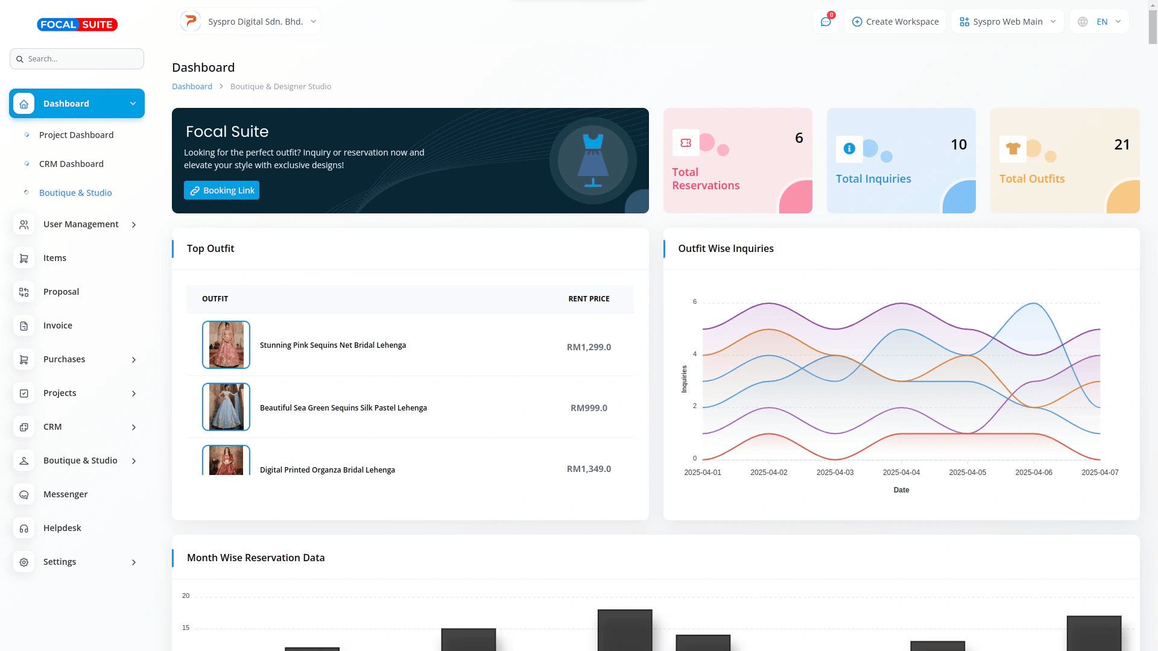Click the Items cart icon in sidebar
This screenshot has width=1158, height=651.
(24, 258)
